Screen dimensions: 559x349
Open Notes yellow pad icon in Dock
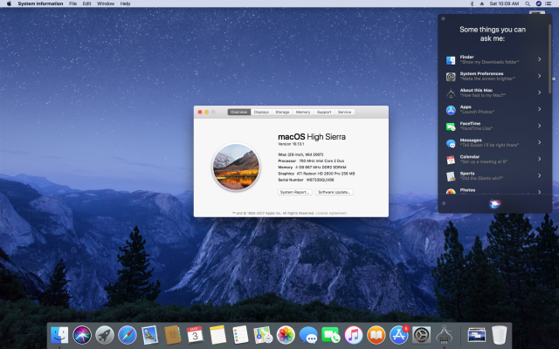[217, 335]
